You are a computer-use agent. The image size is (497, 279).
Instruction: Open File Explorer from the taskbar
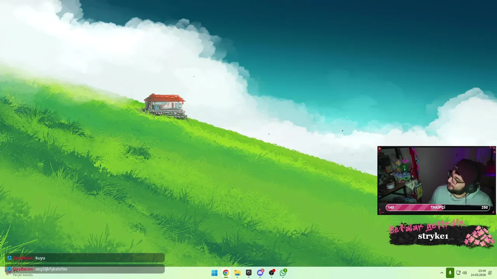237,273
